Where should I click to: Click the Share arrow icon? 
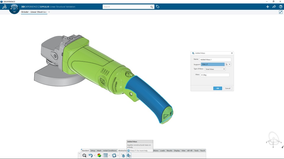[274, 7]
